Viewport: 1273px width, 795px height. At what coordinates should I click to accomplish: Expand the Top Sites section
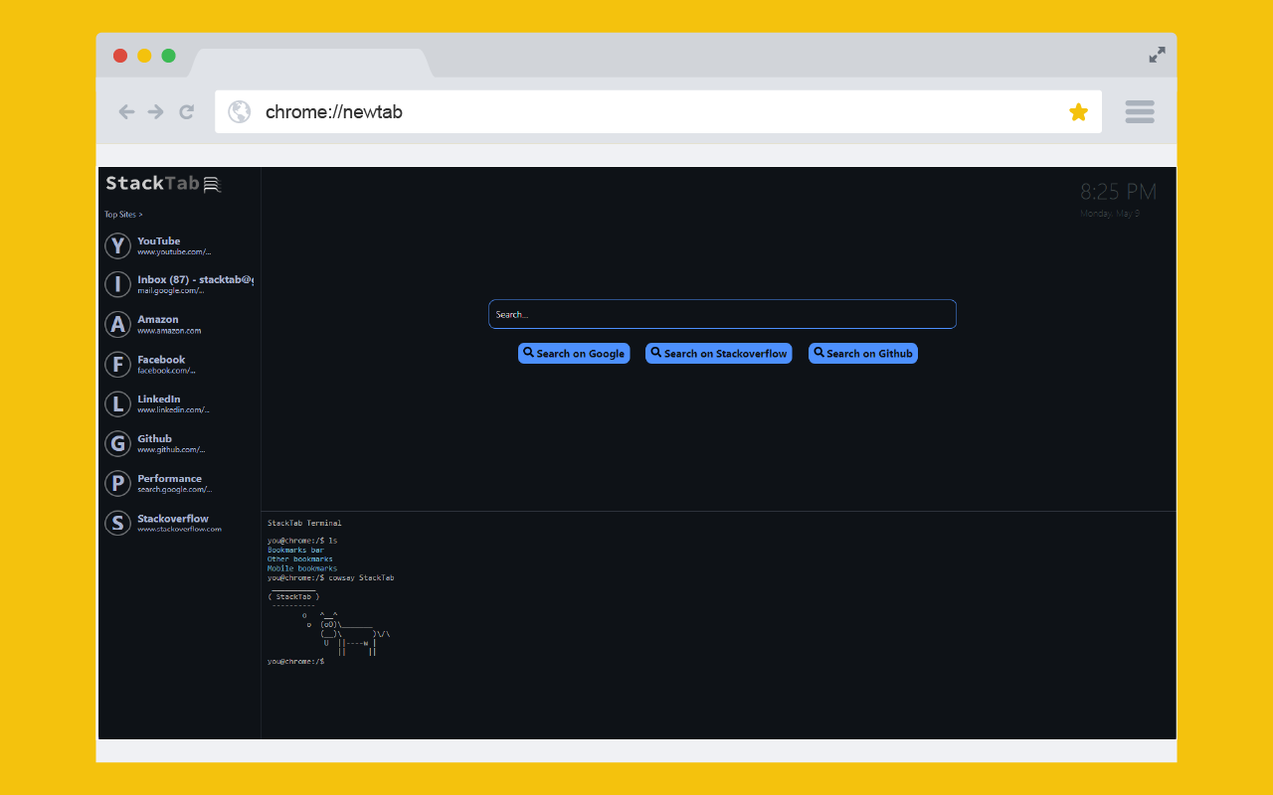[123, 215]
